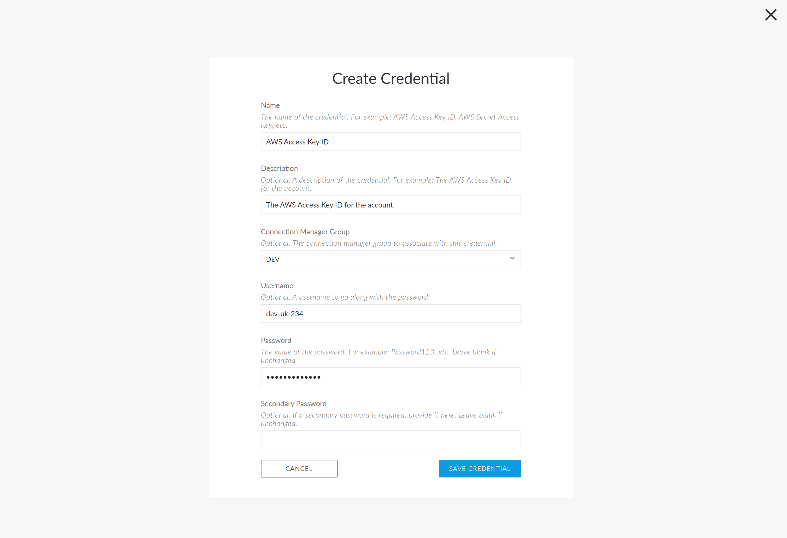Click the CANCEL button
The width and height of the screenshot is (787, 538).
click(x=299, y=469)
